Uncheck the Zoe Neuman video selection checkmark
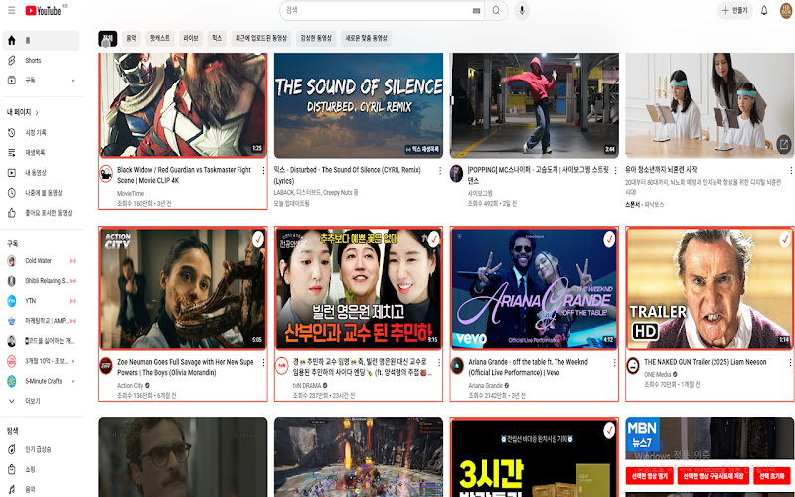The width and height of the screenshot is (795, 497). click(x=257, y=239)
